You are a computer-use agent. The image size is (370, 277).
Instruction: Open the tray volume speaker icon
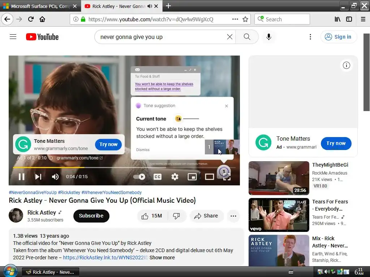coord(327,272)
